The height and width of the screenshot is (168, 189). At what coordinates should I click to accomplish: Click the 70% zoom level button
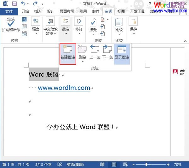tap(178, 165)
